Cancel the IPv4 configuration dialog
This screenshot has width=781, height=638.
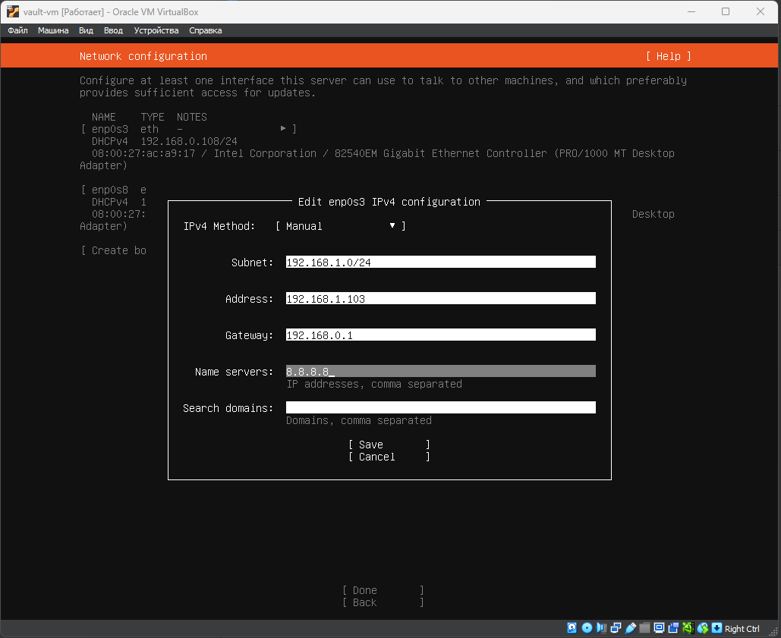point(389,457)
